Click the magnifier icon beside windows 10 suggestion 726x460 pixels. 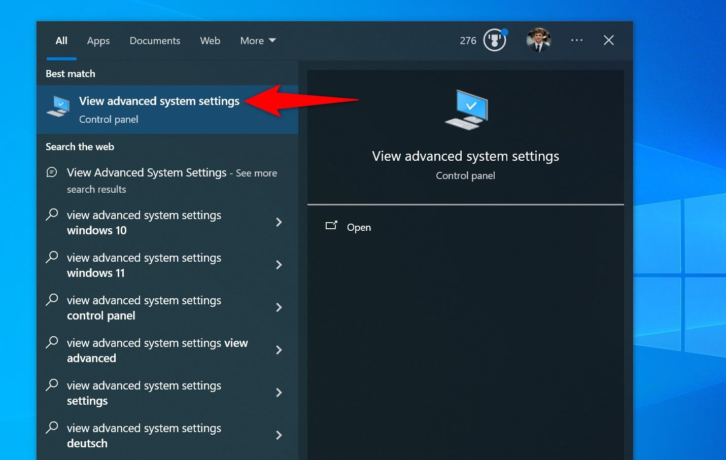[x=51, y=215]
